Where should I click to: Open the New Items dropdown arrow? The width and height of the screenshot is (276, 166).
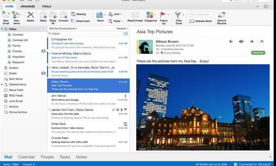click(21, 15)
